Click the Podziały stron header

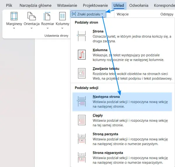click(86, 23)
